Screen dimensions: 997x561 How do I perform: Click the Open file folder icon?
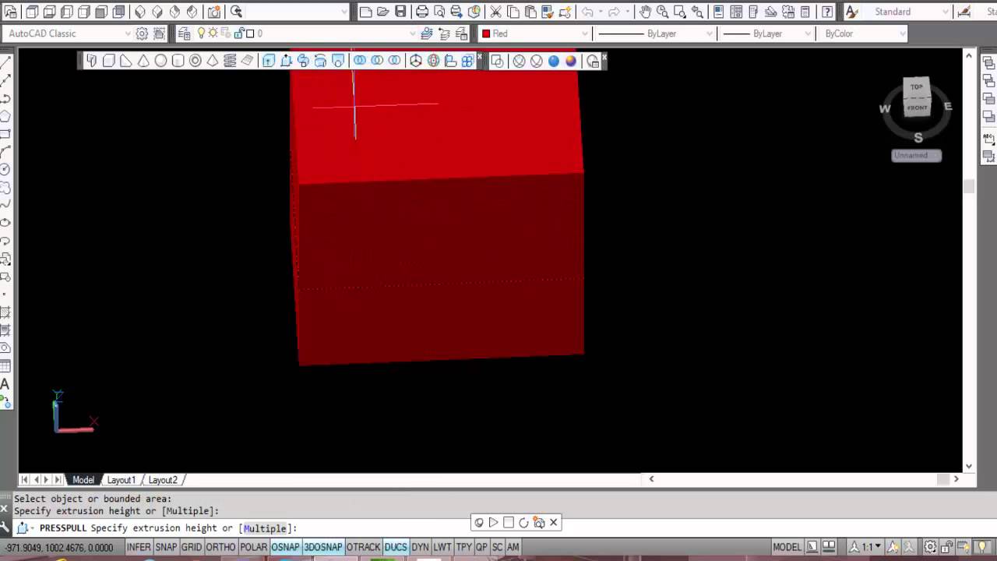point(383,12)
